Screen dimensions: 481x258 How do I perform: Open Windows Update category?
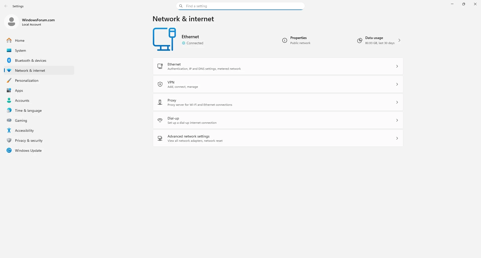pos(39,150)
